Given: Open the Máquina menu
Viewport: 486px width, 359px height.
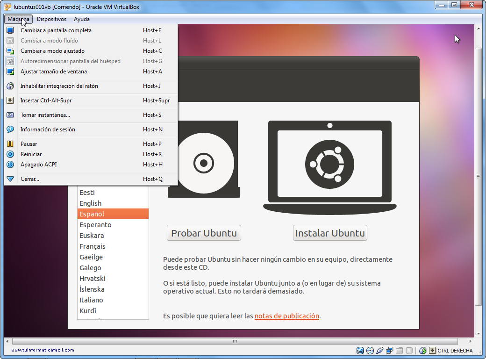Looking at the screenshot, I should pos(18,19).
